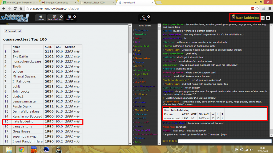Click the Pokémon Showdown logo
The width and height of the screenshot is (273, 153).
[x=15, y=18]
